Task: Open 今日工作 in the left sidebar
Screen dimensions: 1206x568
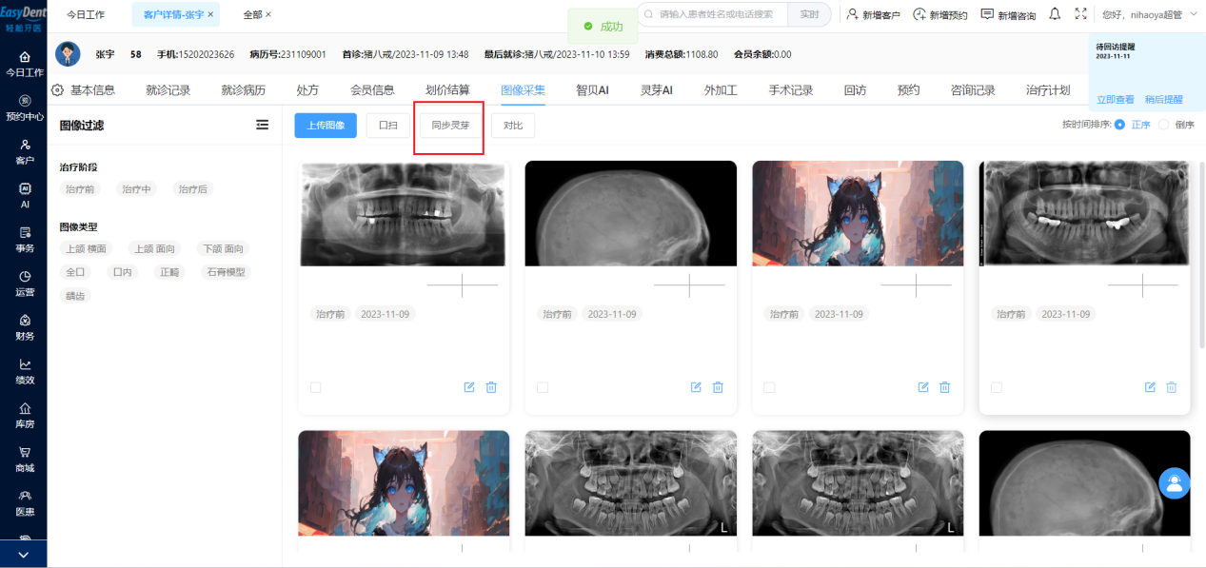Action: point(25,65)
